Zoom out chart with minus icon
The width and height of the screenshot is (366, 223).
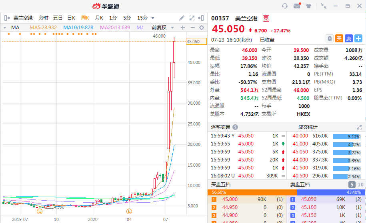click(x=192, y=28)
